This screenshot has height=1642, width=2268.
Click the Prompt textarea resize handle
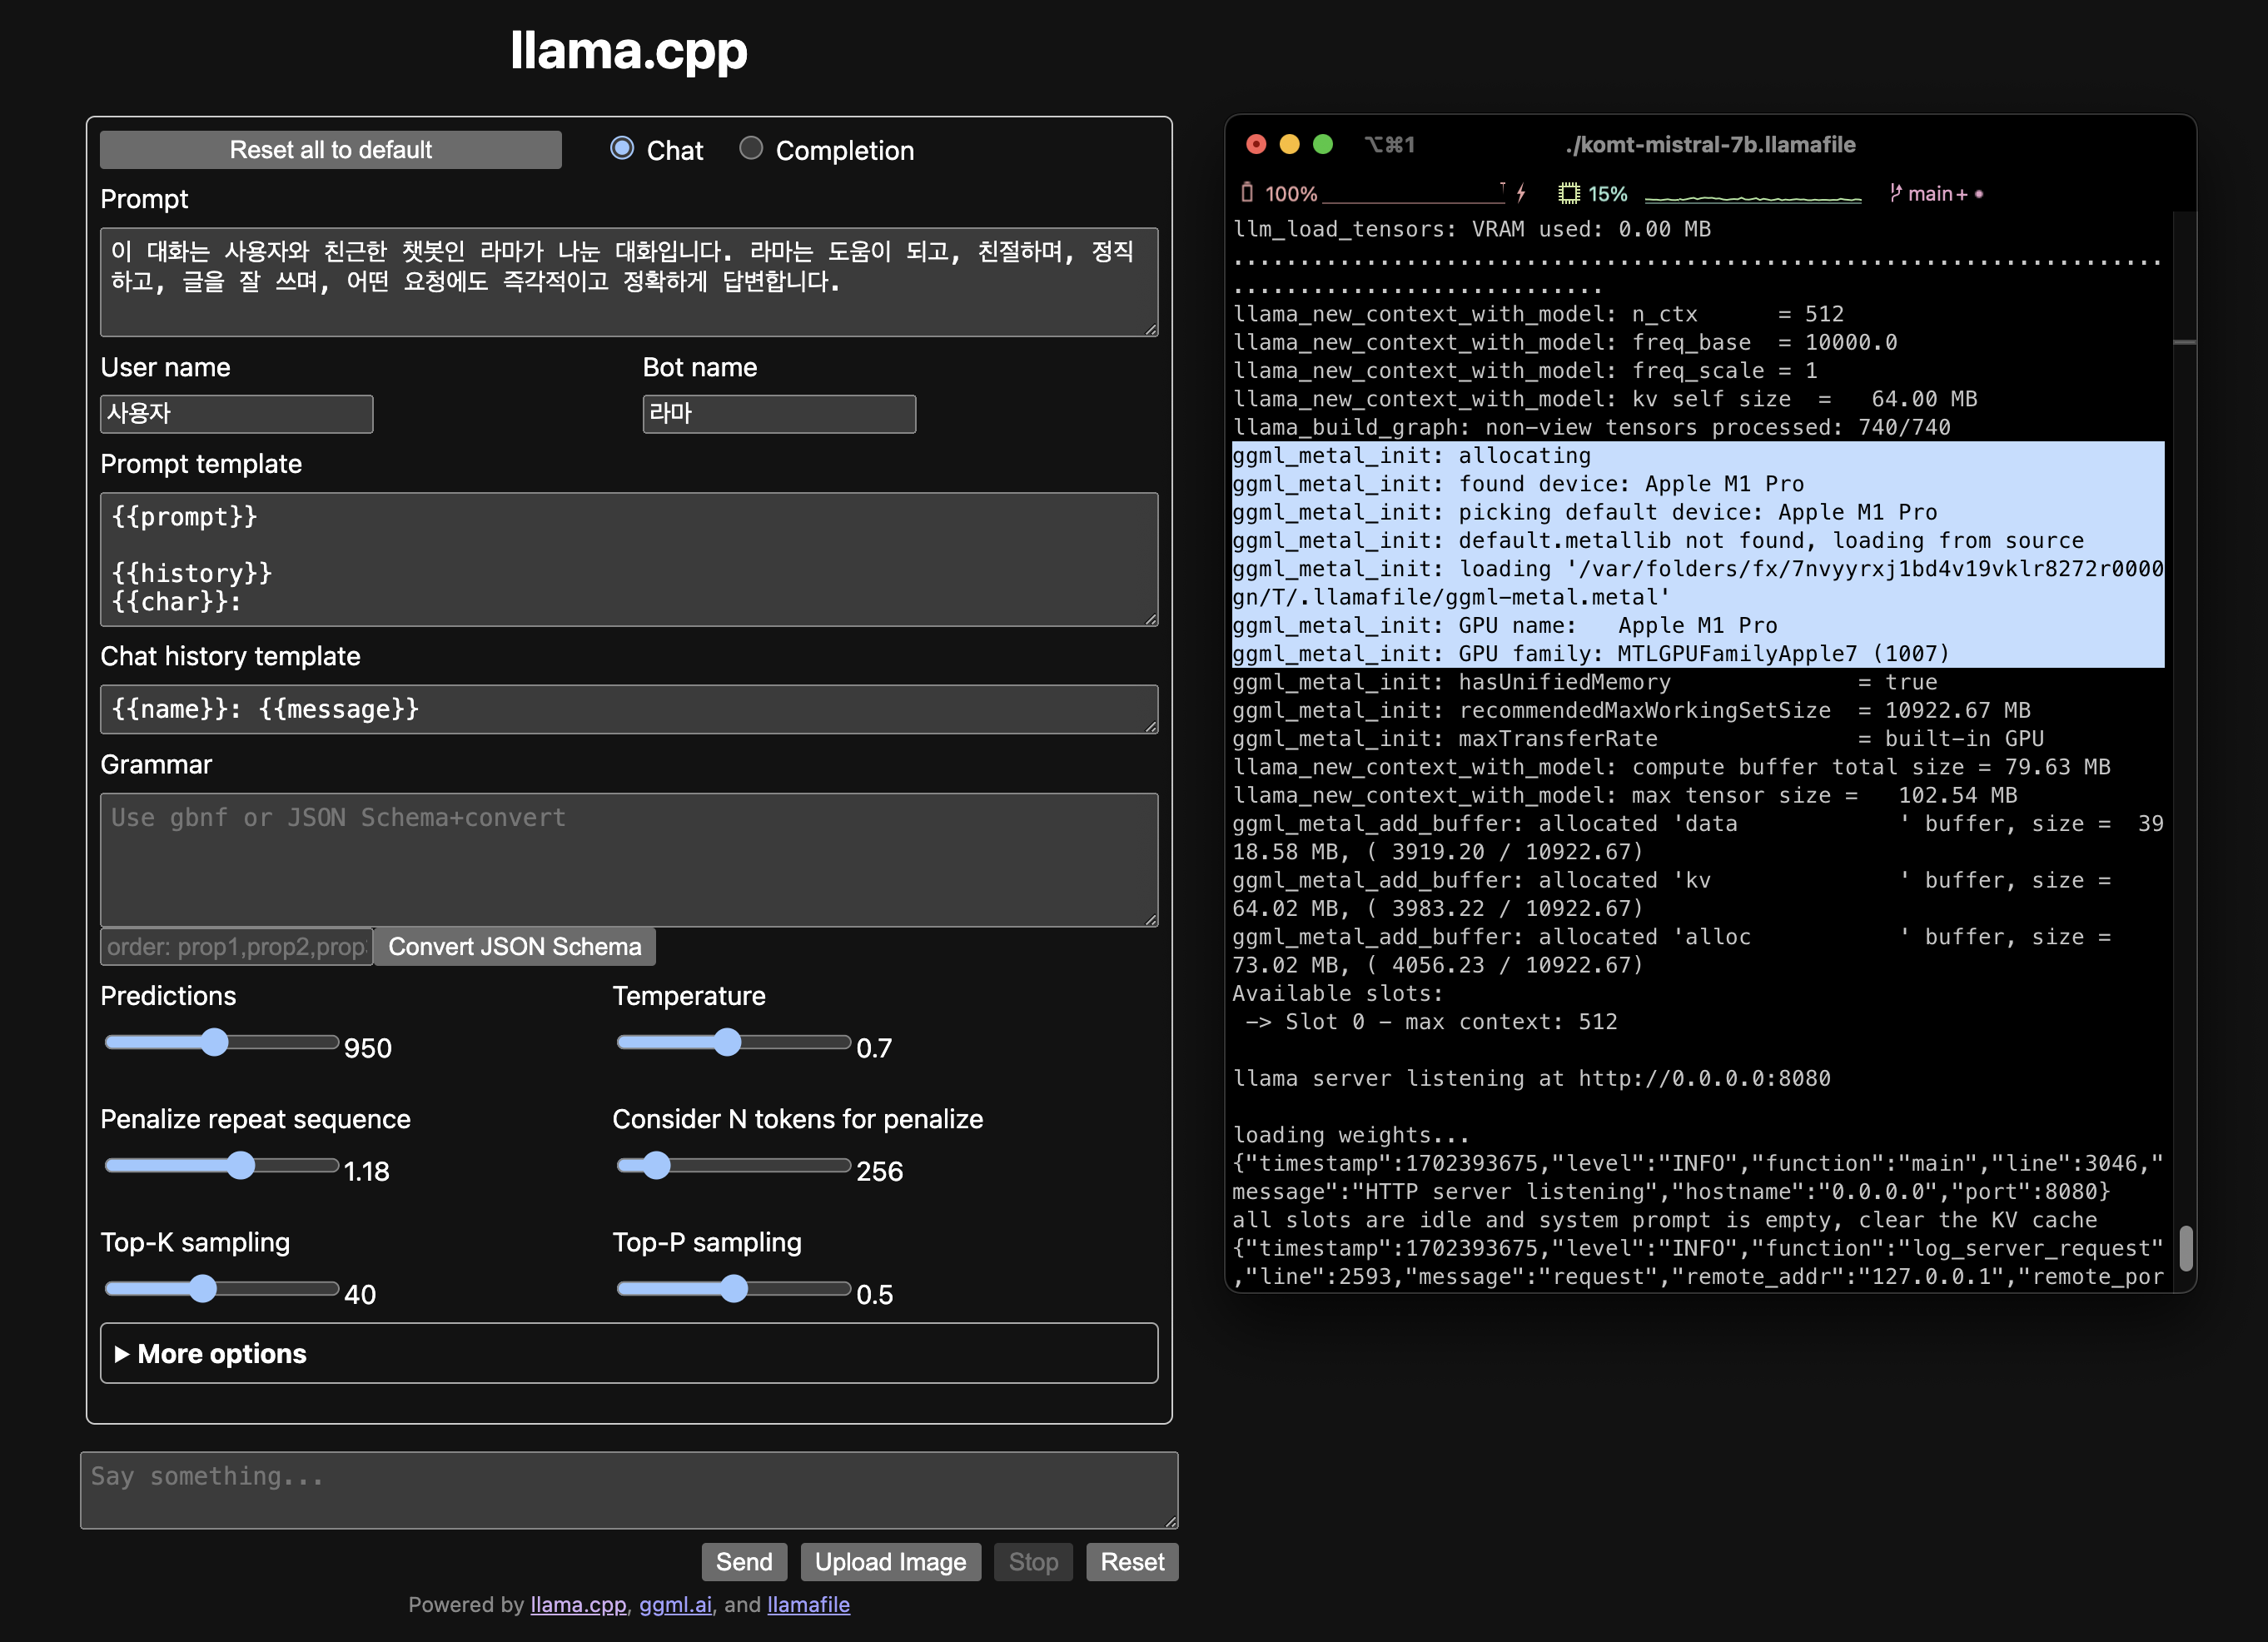1151,329
